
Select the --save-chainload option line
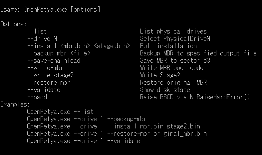(x=54, y=60)
